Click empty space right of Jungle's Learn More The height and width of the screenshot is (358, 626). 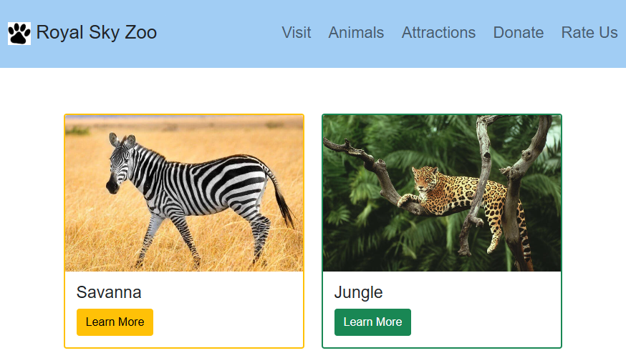point(487,322)
